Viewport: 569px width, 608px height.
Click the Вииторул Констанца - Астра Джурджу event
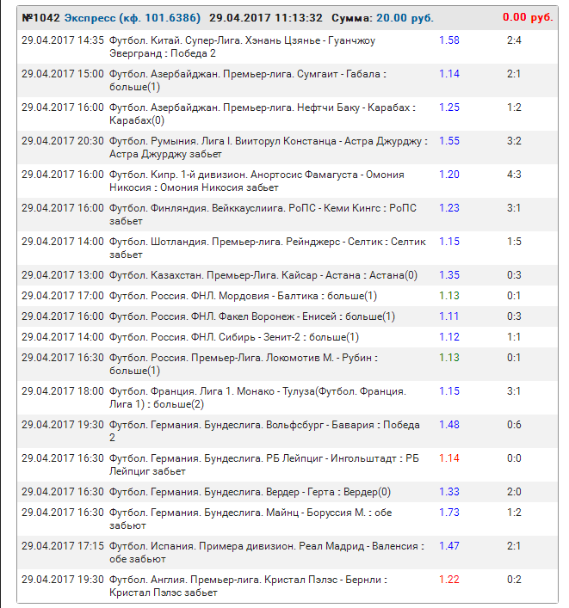click(269, 147)
